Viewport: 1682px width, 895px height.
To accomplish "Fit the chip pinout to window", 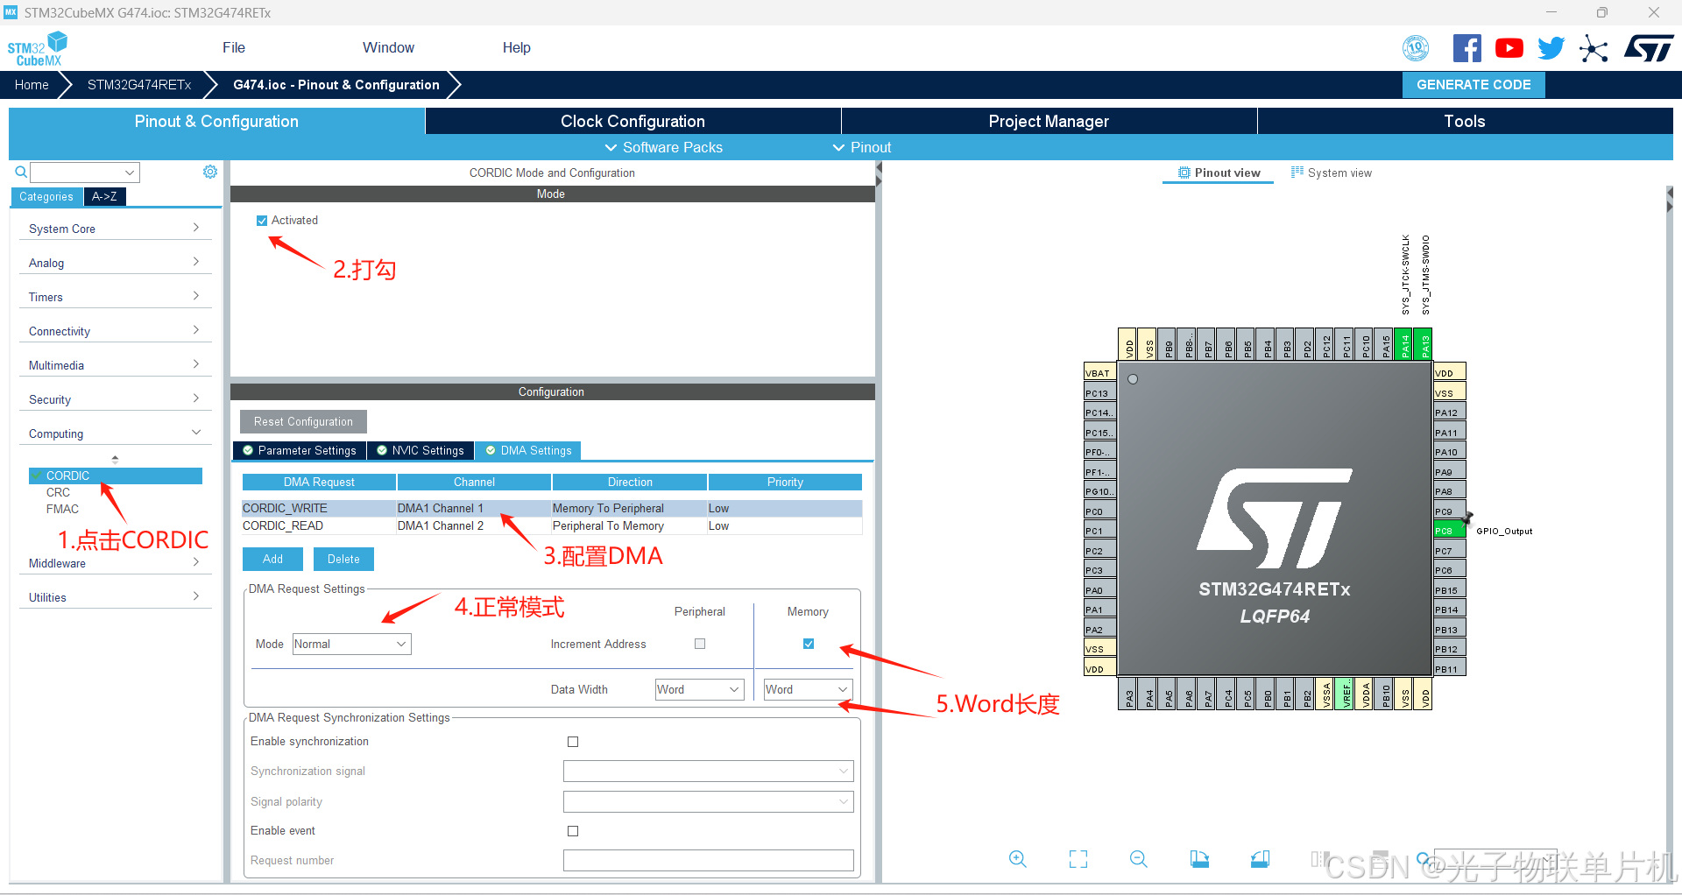I will pos(1078,859).
